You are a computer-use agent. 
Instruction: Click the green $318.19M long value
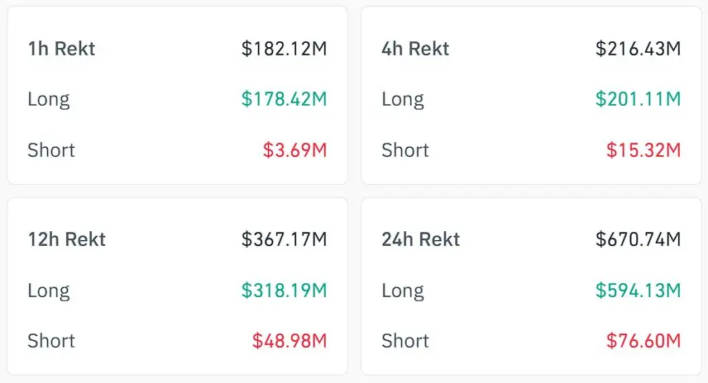285,291
